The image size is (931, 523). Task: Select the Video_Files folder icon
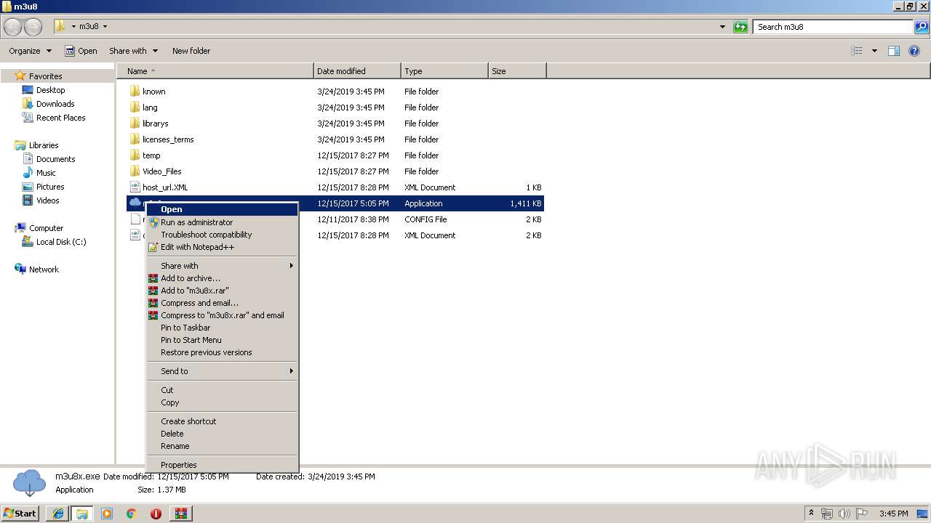point(135,171)
